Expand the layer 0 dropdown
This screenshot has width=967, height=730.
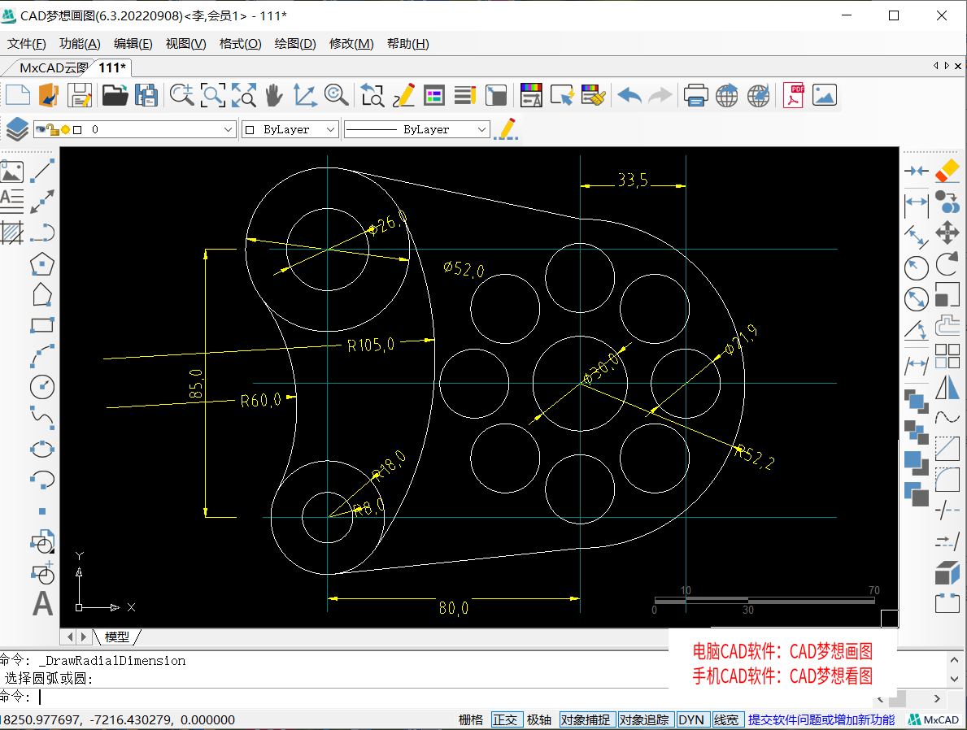[x=229, y=129]
